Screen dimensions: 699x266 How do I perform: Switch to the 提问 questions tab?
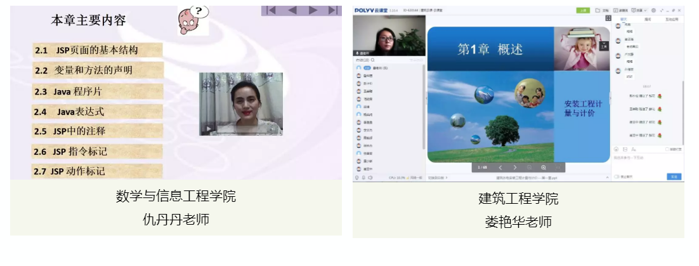click(648, 19)
